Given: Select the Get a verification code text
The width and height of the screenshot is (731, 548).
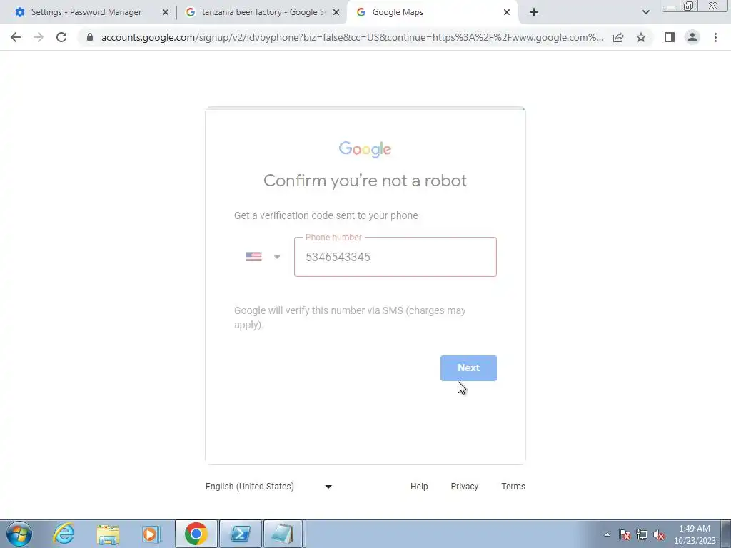Looking at the screenshot, I should click(326, 215).
